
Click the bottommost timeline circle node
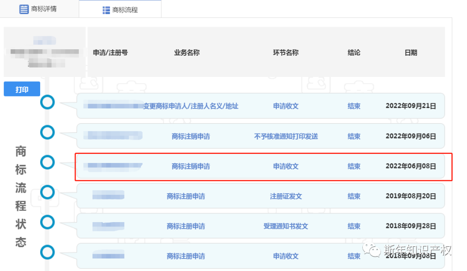[x=47, y=253]
